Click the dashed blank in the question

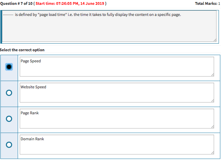8,15
